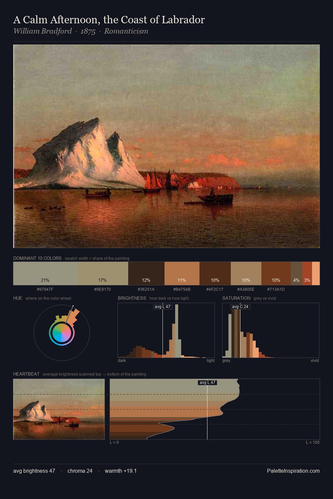This screenshot has height=499, width=333.
Task: Click the heartbeat brightness profile chart
Action: 215,409
